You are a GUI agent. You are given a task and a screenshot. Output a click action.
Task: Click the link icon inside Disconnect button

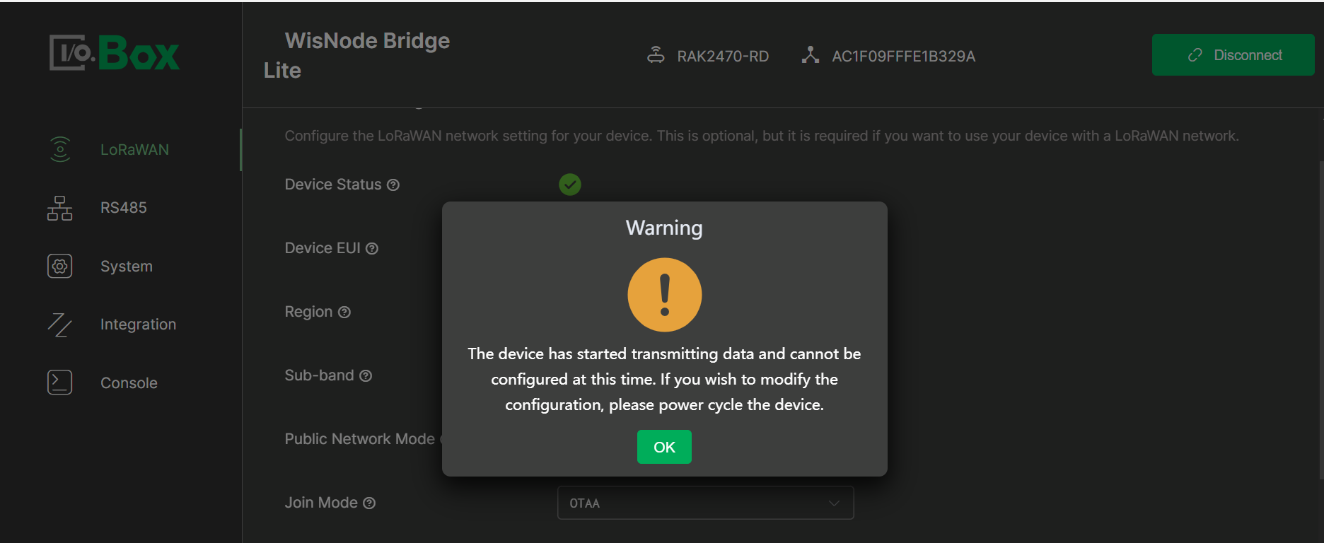1195,55
